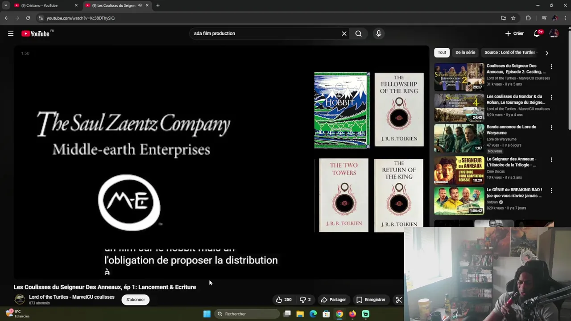Open the Episode 2: Casting video thumbnail

pyautogui.click(x=459, y=77)
